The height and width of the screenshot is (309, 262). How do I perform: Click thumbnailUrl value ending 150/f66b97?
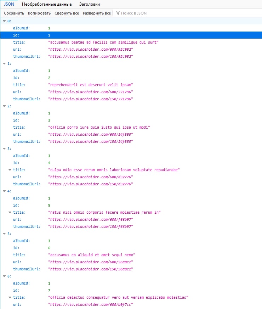91,227
